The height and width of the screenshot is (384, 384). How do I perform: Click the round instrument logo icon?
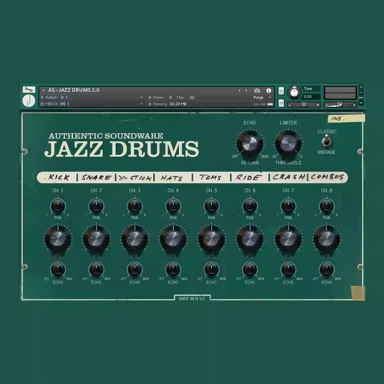coord(29,101)
